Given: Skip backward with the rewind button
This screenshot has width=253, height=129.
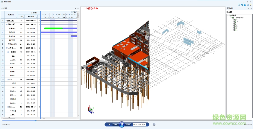Looking at the screenshot, I should click(115, 124).
